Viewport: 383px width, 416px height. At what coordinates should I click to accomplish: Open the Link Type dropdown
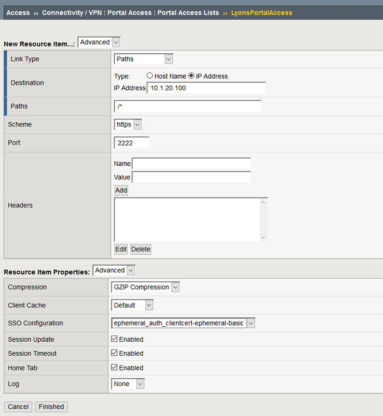coord(144,59)
